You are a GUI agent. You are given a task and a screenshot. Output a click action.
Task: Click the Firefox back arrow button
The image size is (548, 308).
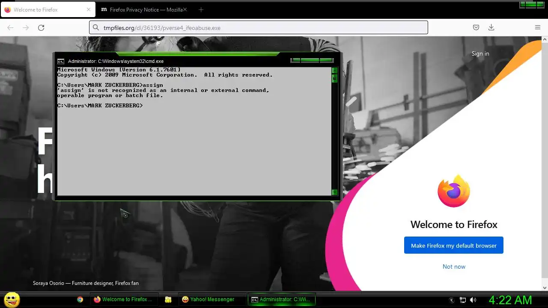[x=10, y=28]
